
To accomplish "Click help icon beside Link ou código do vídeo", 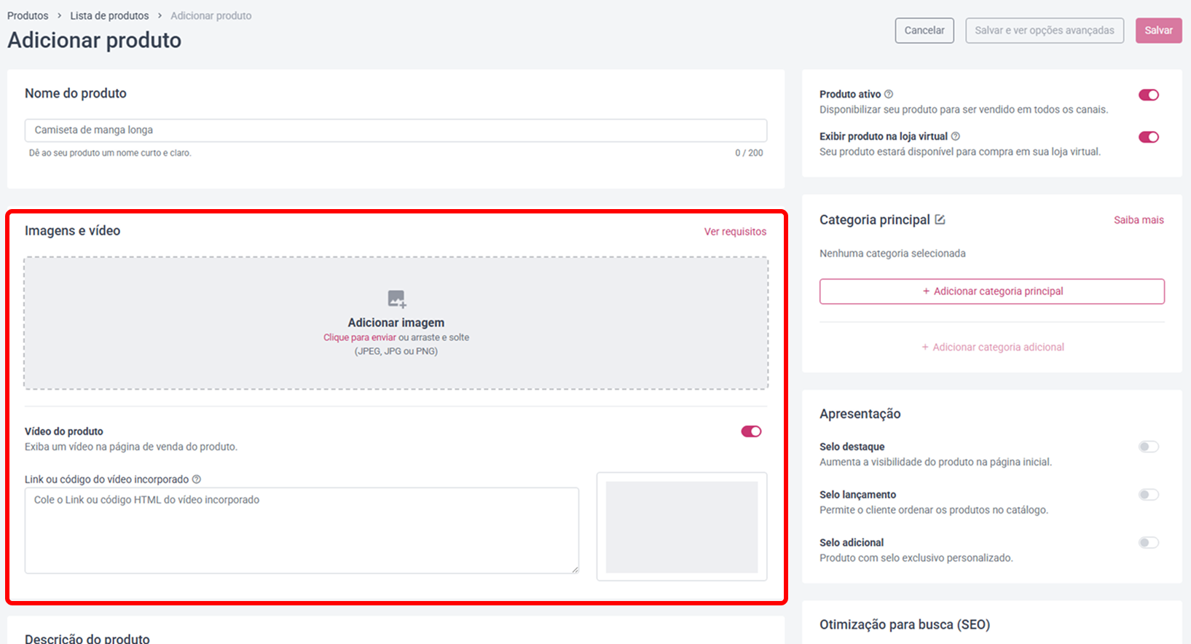I will [197, 479].
